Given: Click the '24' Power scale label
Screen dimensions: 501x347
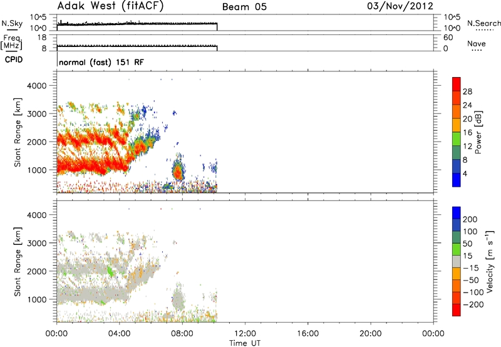Looking at the screenshot, I should click(467, 105).
